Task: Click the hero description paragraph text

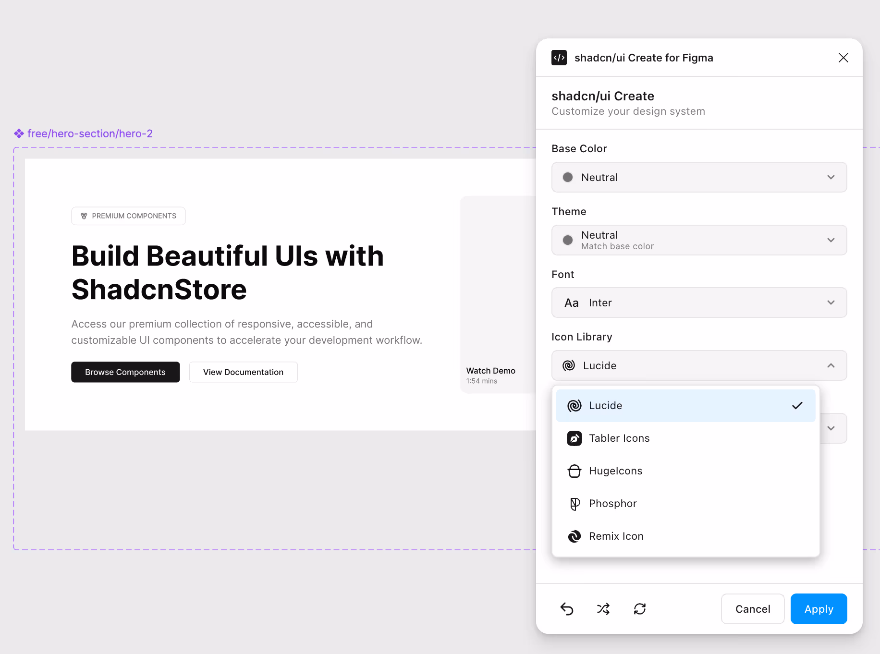Action: click(x=247, y=332)
